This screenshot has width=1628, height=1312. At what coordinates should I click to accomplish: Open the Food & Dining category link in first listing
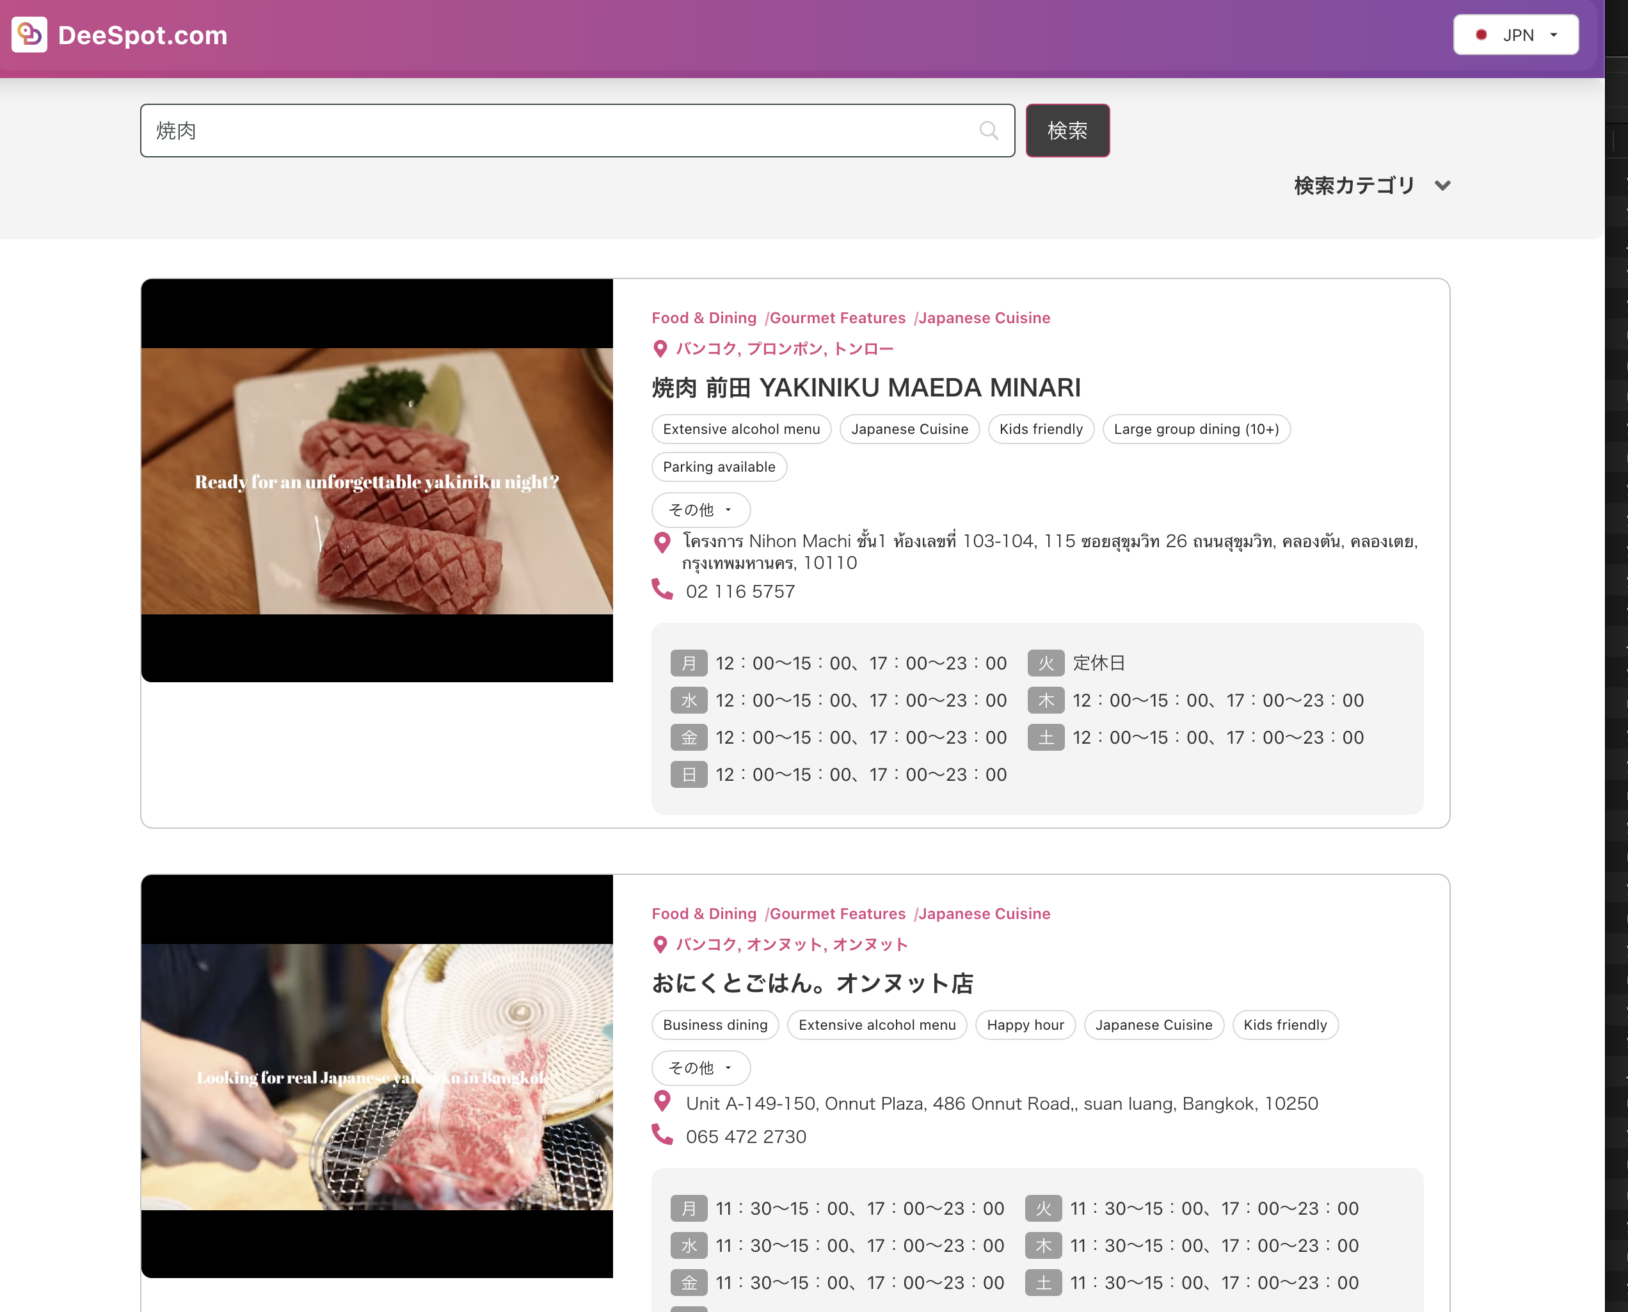point(704,318)
